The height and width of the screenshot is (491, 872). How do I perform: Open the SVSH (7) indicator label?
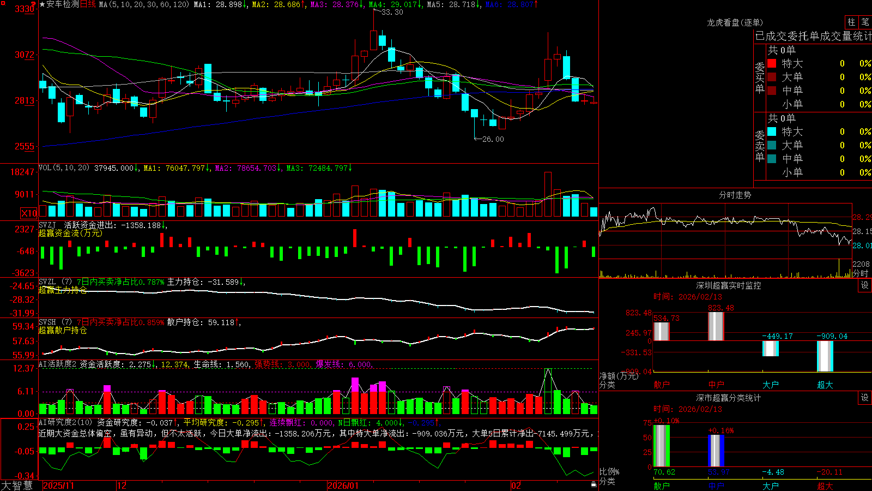tap(55, 322)
